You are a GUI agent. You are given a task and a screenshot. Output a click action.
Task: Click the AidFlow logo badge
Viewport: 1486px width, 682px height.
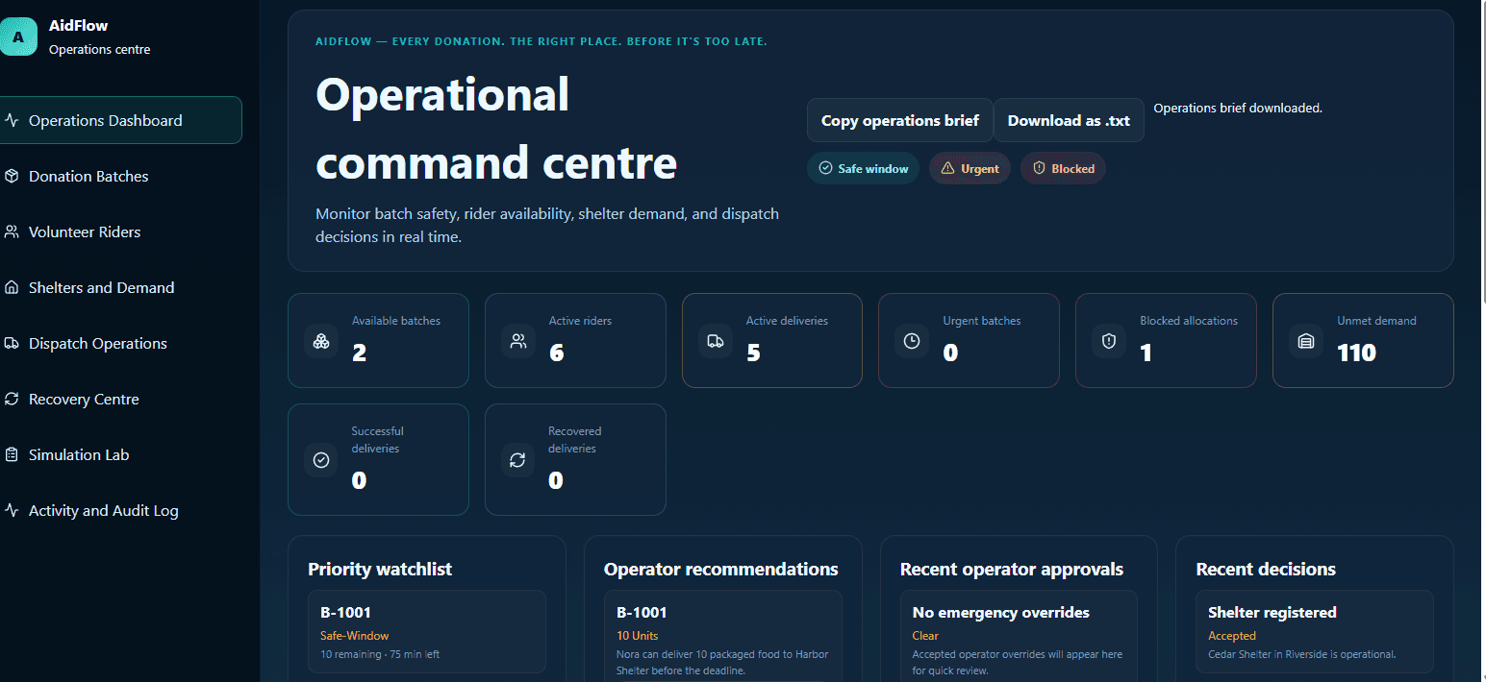point(17,37)
